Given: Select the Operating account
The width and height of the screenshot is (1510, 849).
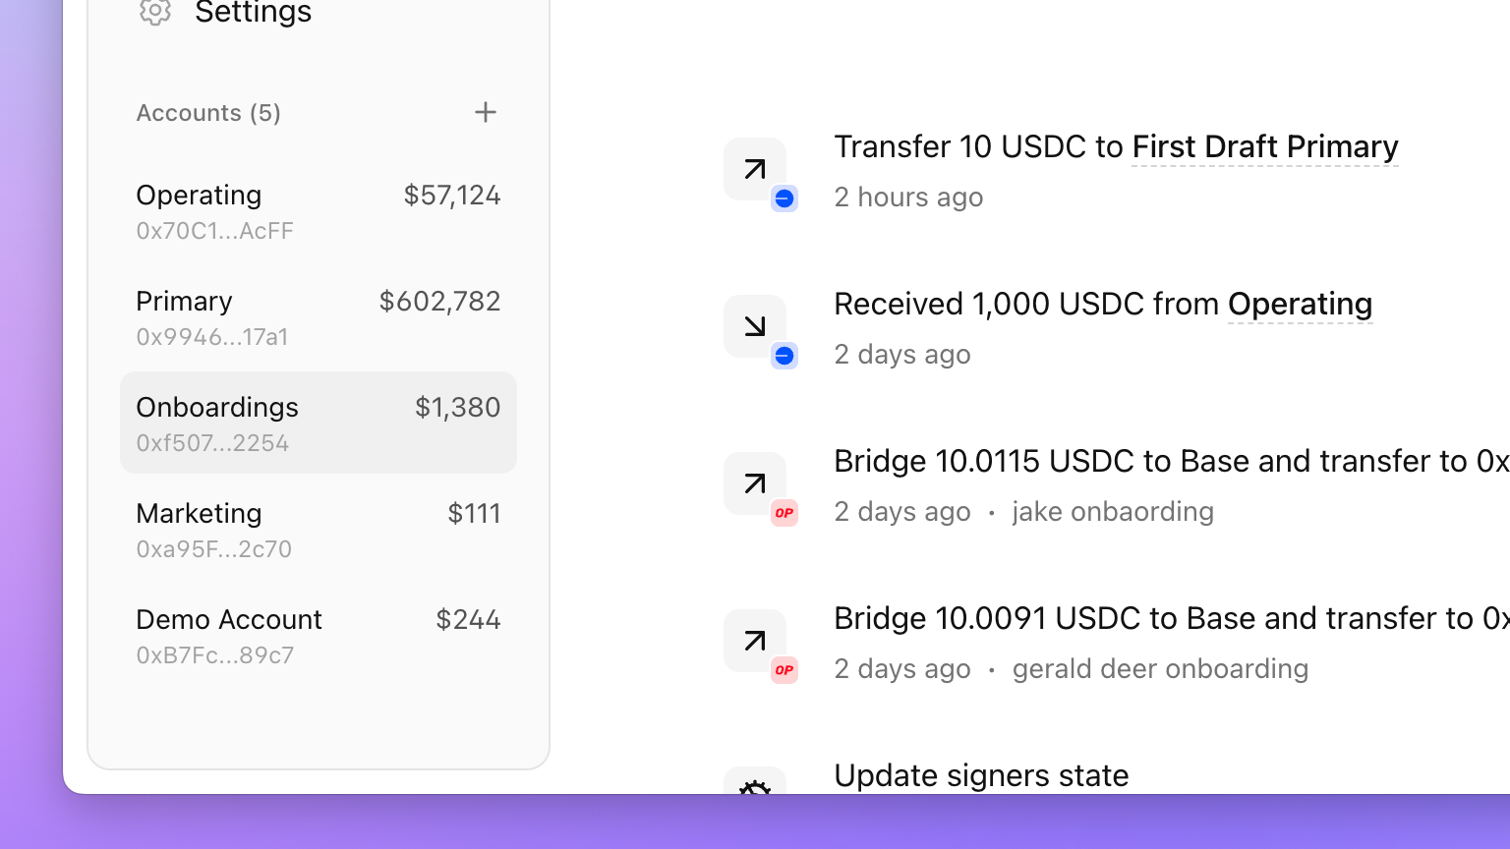Looking at the screenshot, I should click(319, 210).
